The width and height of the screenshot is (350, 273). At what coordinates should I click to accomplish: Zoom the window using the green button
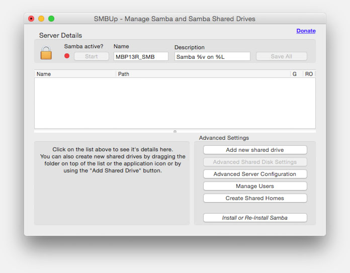[x=51, y=19]
